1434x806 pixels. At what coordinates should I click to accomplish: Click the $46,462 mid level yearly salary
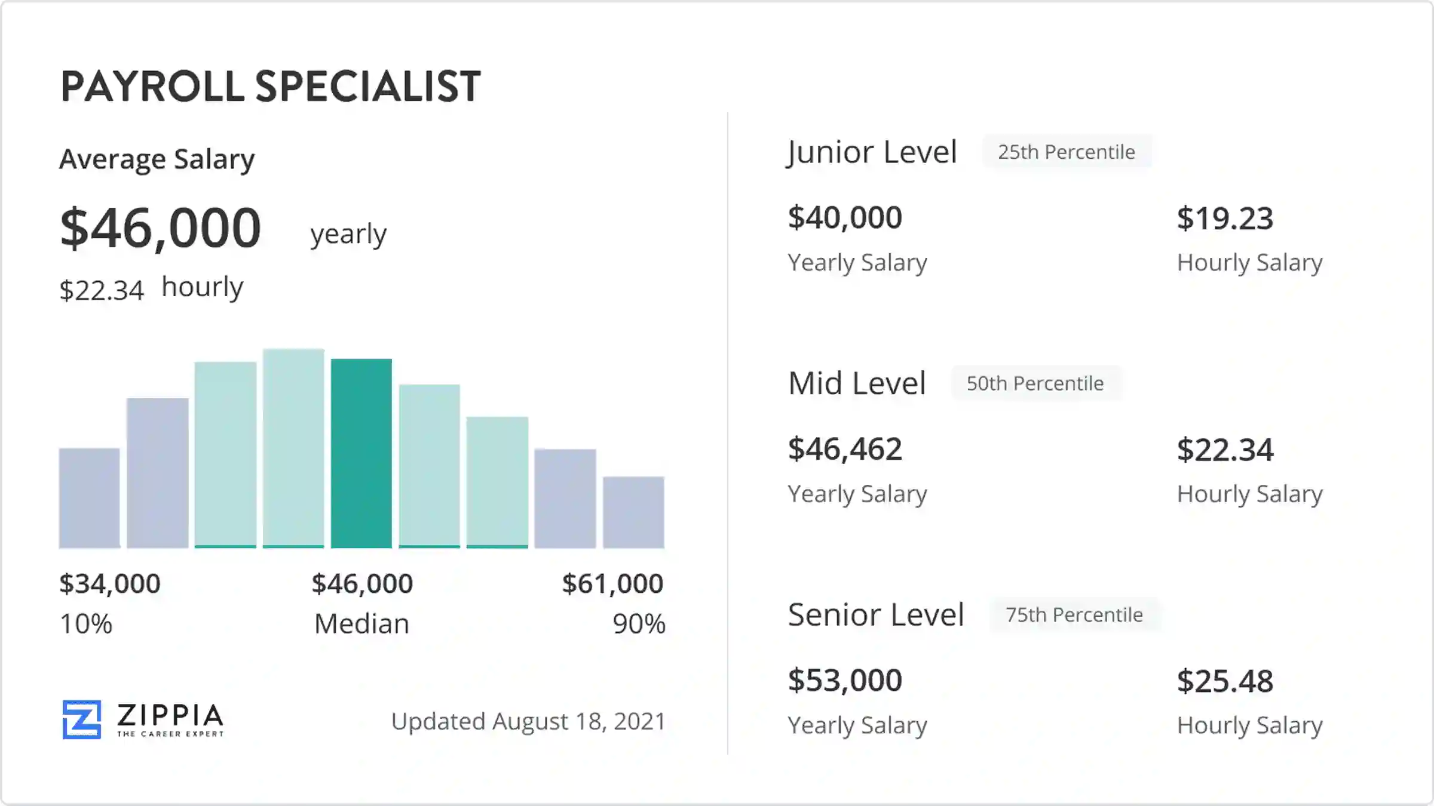pyautogui.click(x=845, y=449)
